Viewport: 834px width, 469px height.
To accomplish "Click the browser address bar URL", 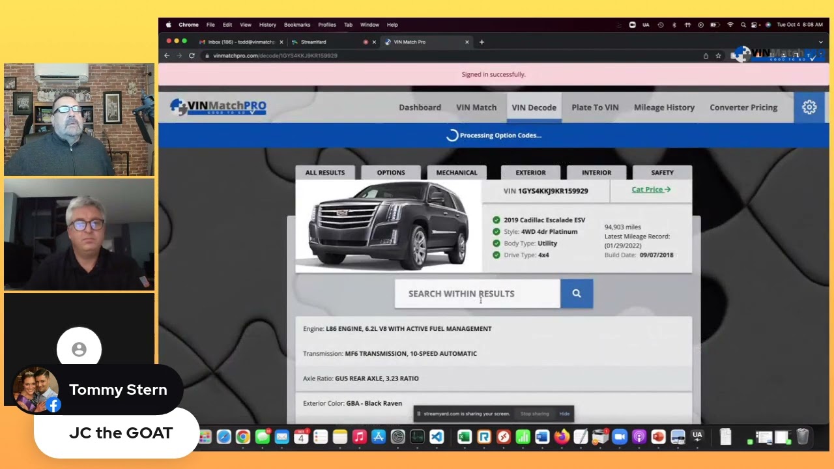I will pyautogui.click(x=275, y=56).
